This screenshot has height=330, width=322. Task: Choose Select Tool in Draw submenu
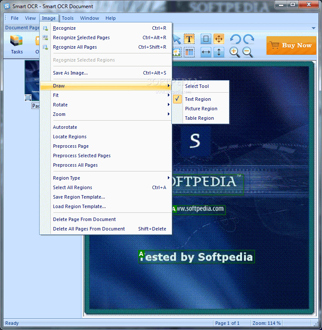coord(201,86)
